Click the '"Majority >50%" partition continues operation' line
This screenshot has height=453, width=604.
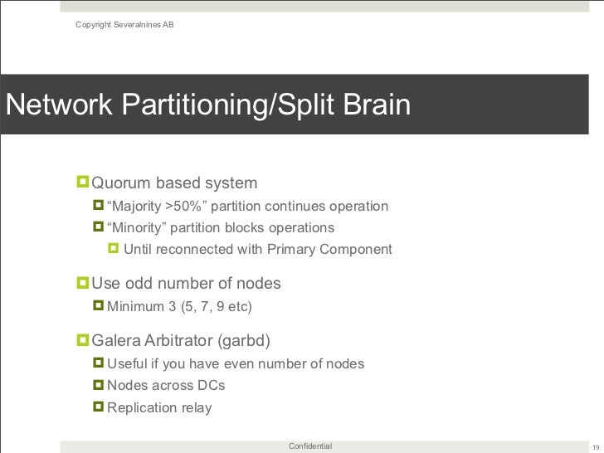click(248, 206)
